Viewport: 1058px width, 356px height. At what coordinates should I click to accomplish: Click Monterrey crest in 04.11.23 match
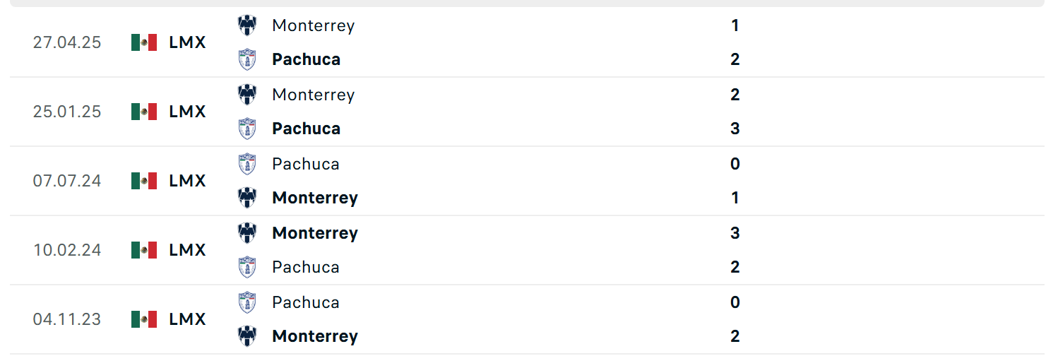(247, 336)
